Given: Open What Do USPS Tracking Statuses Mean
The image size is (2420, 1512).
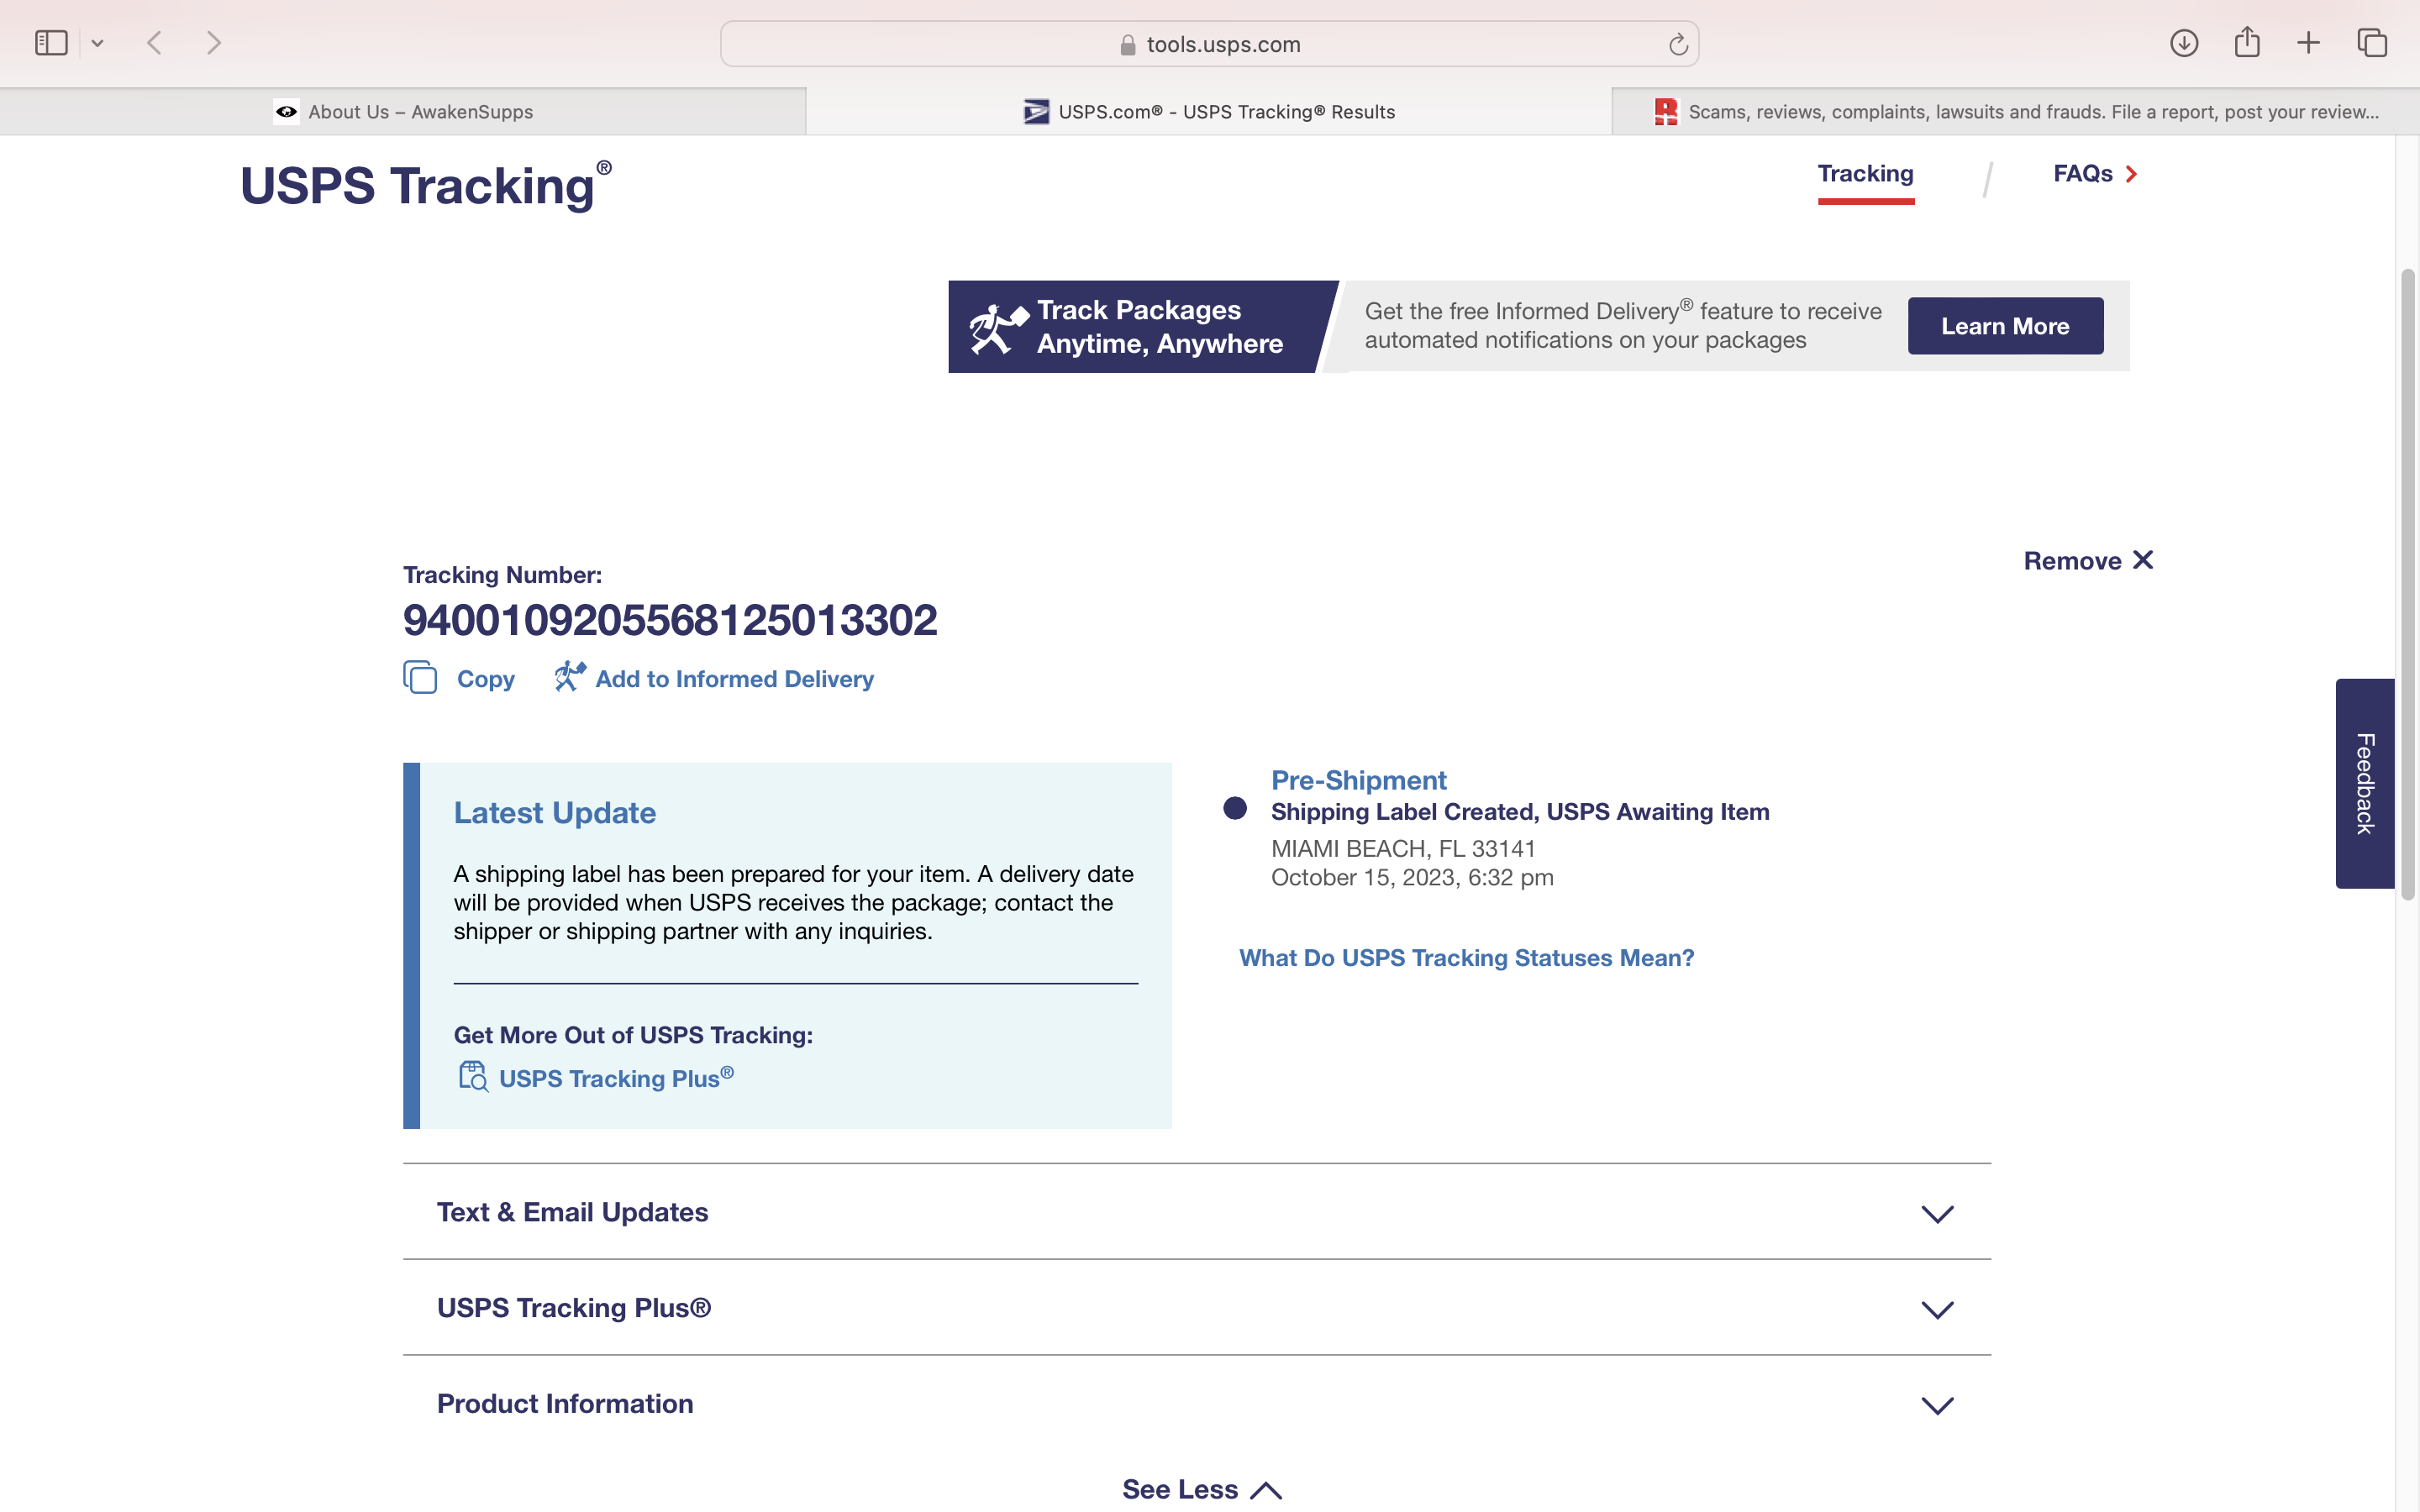Looking at the screenshot, I should [1466, 958].
